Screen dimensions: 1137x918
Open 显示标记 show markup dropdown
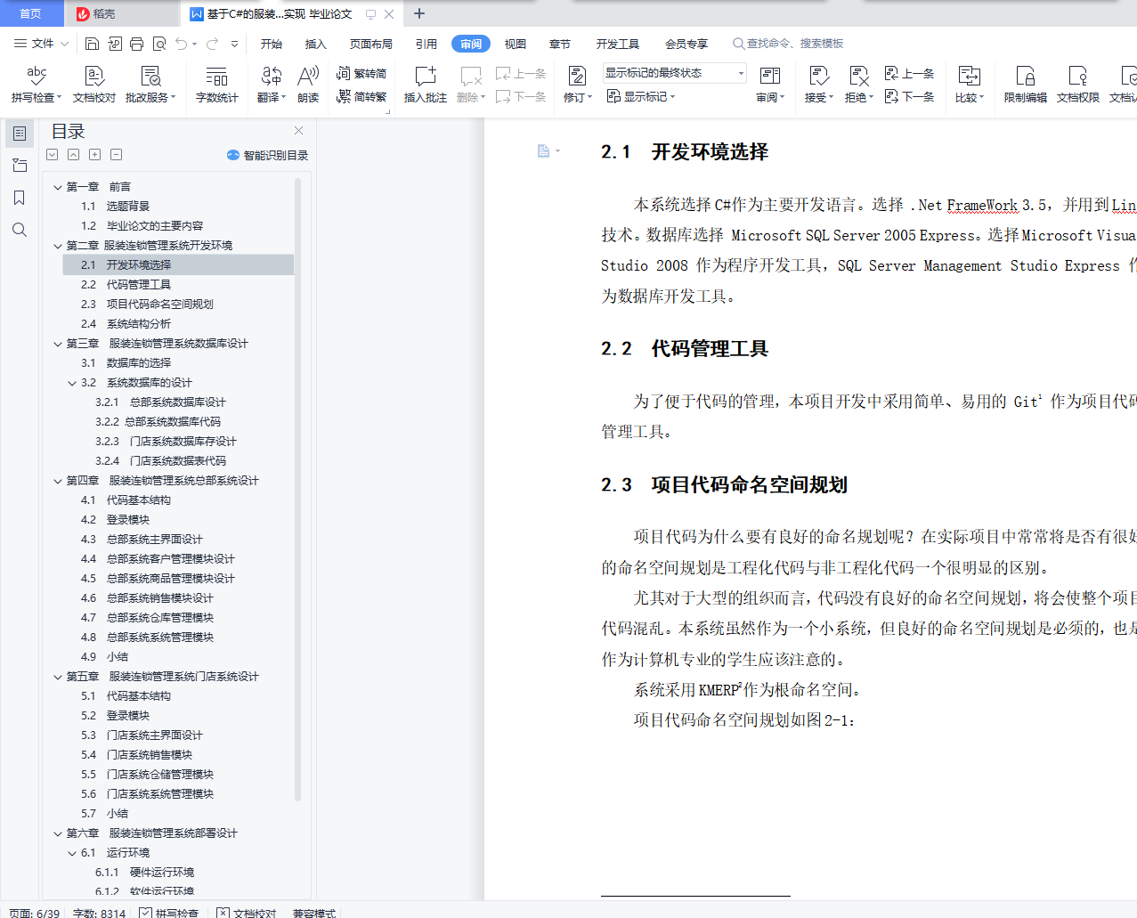tap(641, 96)
